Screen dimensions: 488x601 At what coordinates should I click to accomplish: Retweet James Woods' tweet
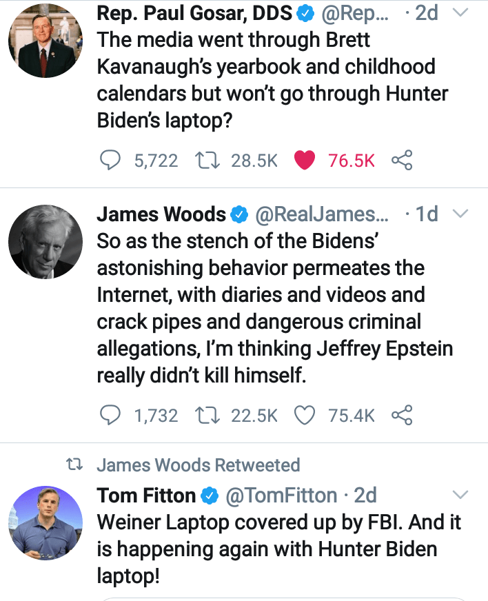pyautogui.click(x=204, y=415)
